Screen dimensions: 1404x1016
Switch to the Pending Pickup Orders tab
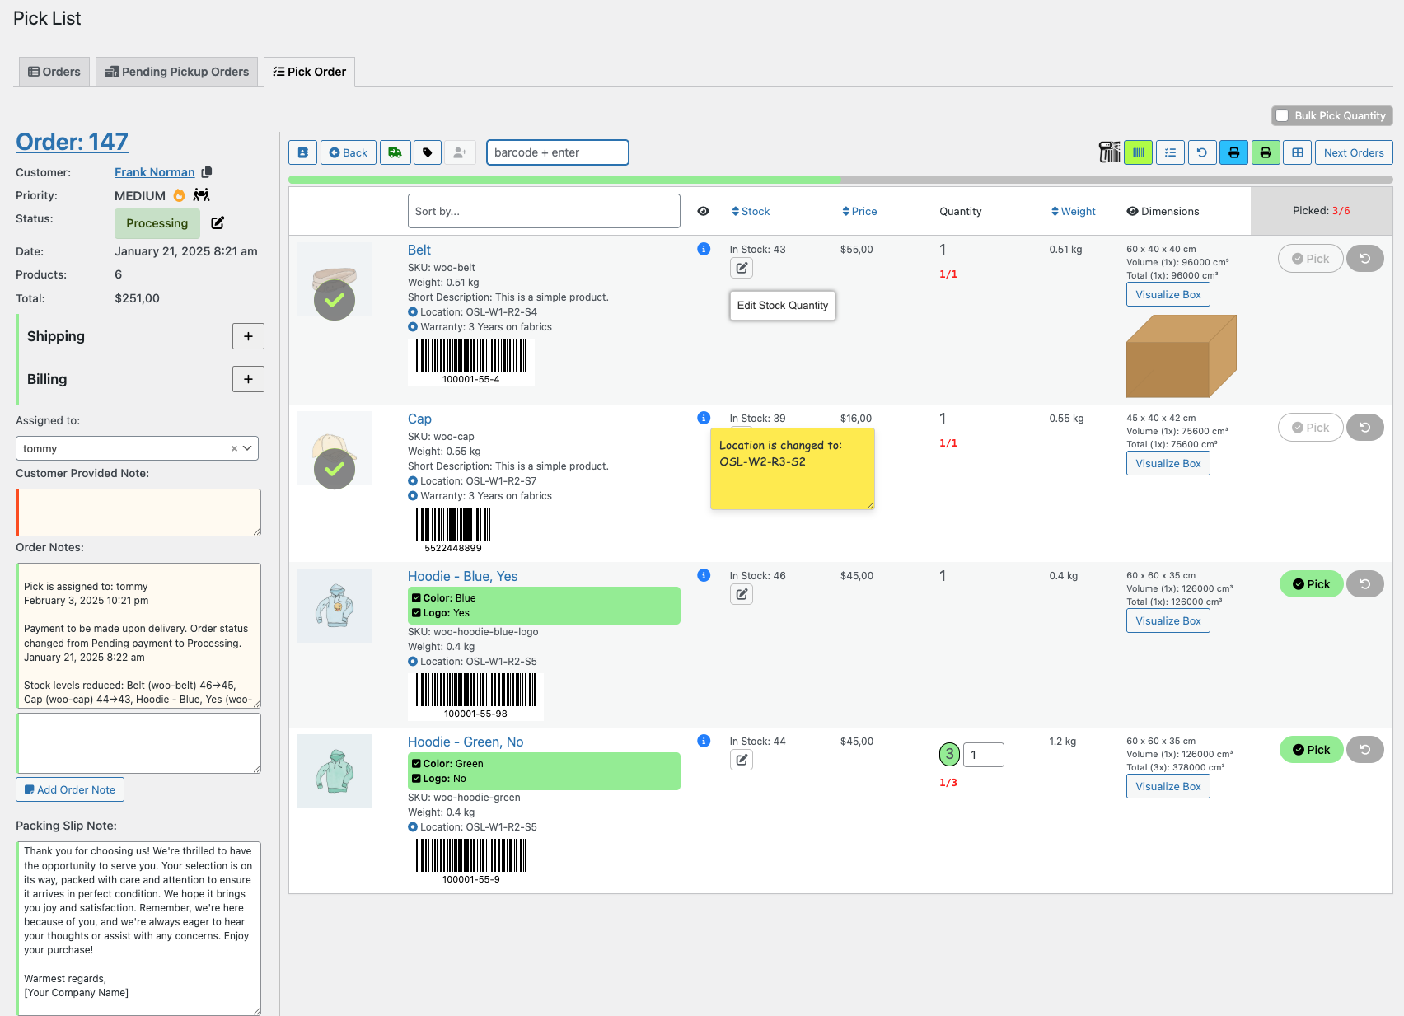pyautogui.click(x=176, y=72)
